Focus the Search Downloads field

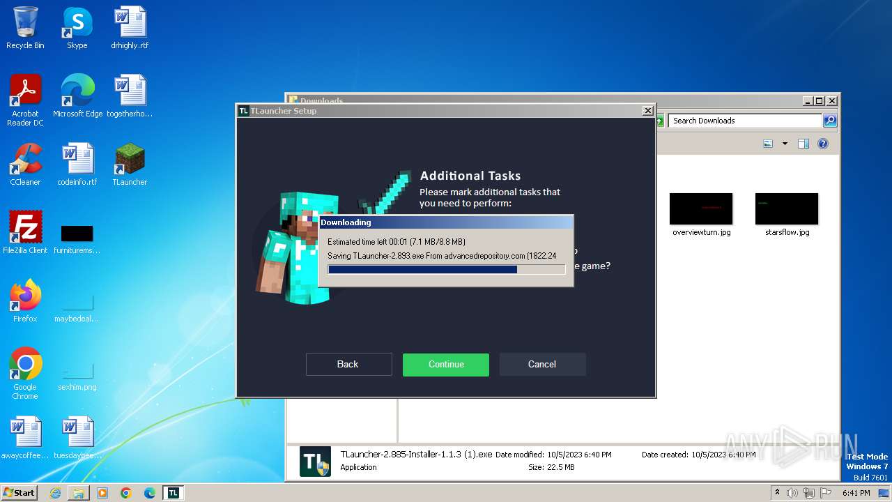[745, 121]
